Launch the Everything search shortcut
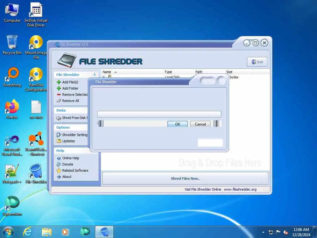 (12, 77)
